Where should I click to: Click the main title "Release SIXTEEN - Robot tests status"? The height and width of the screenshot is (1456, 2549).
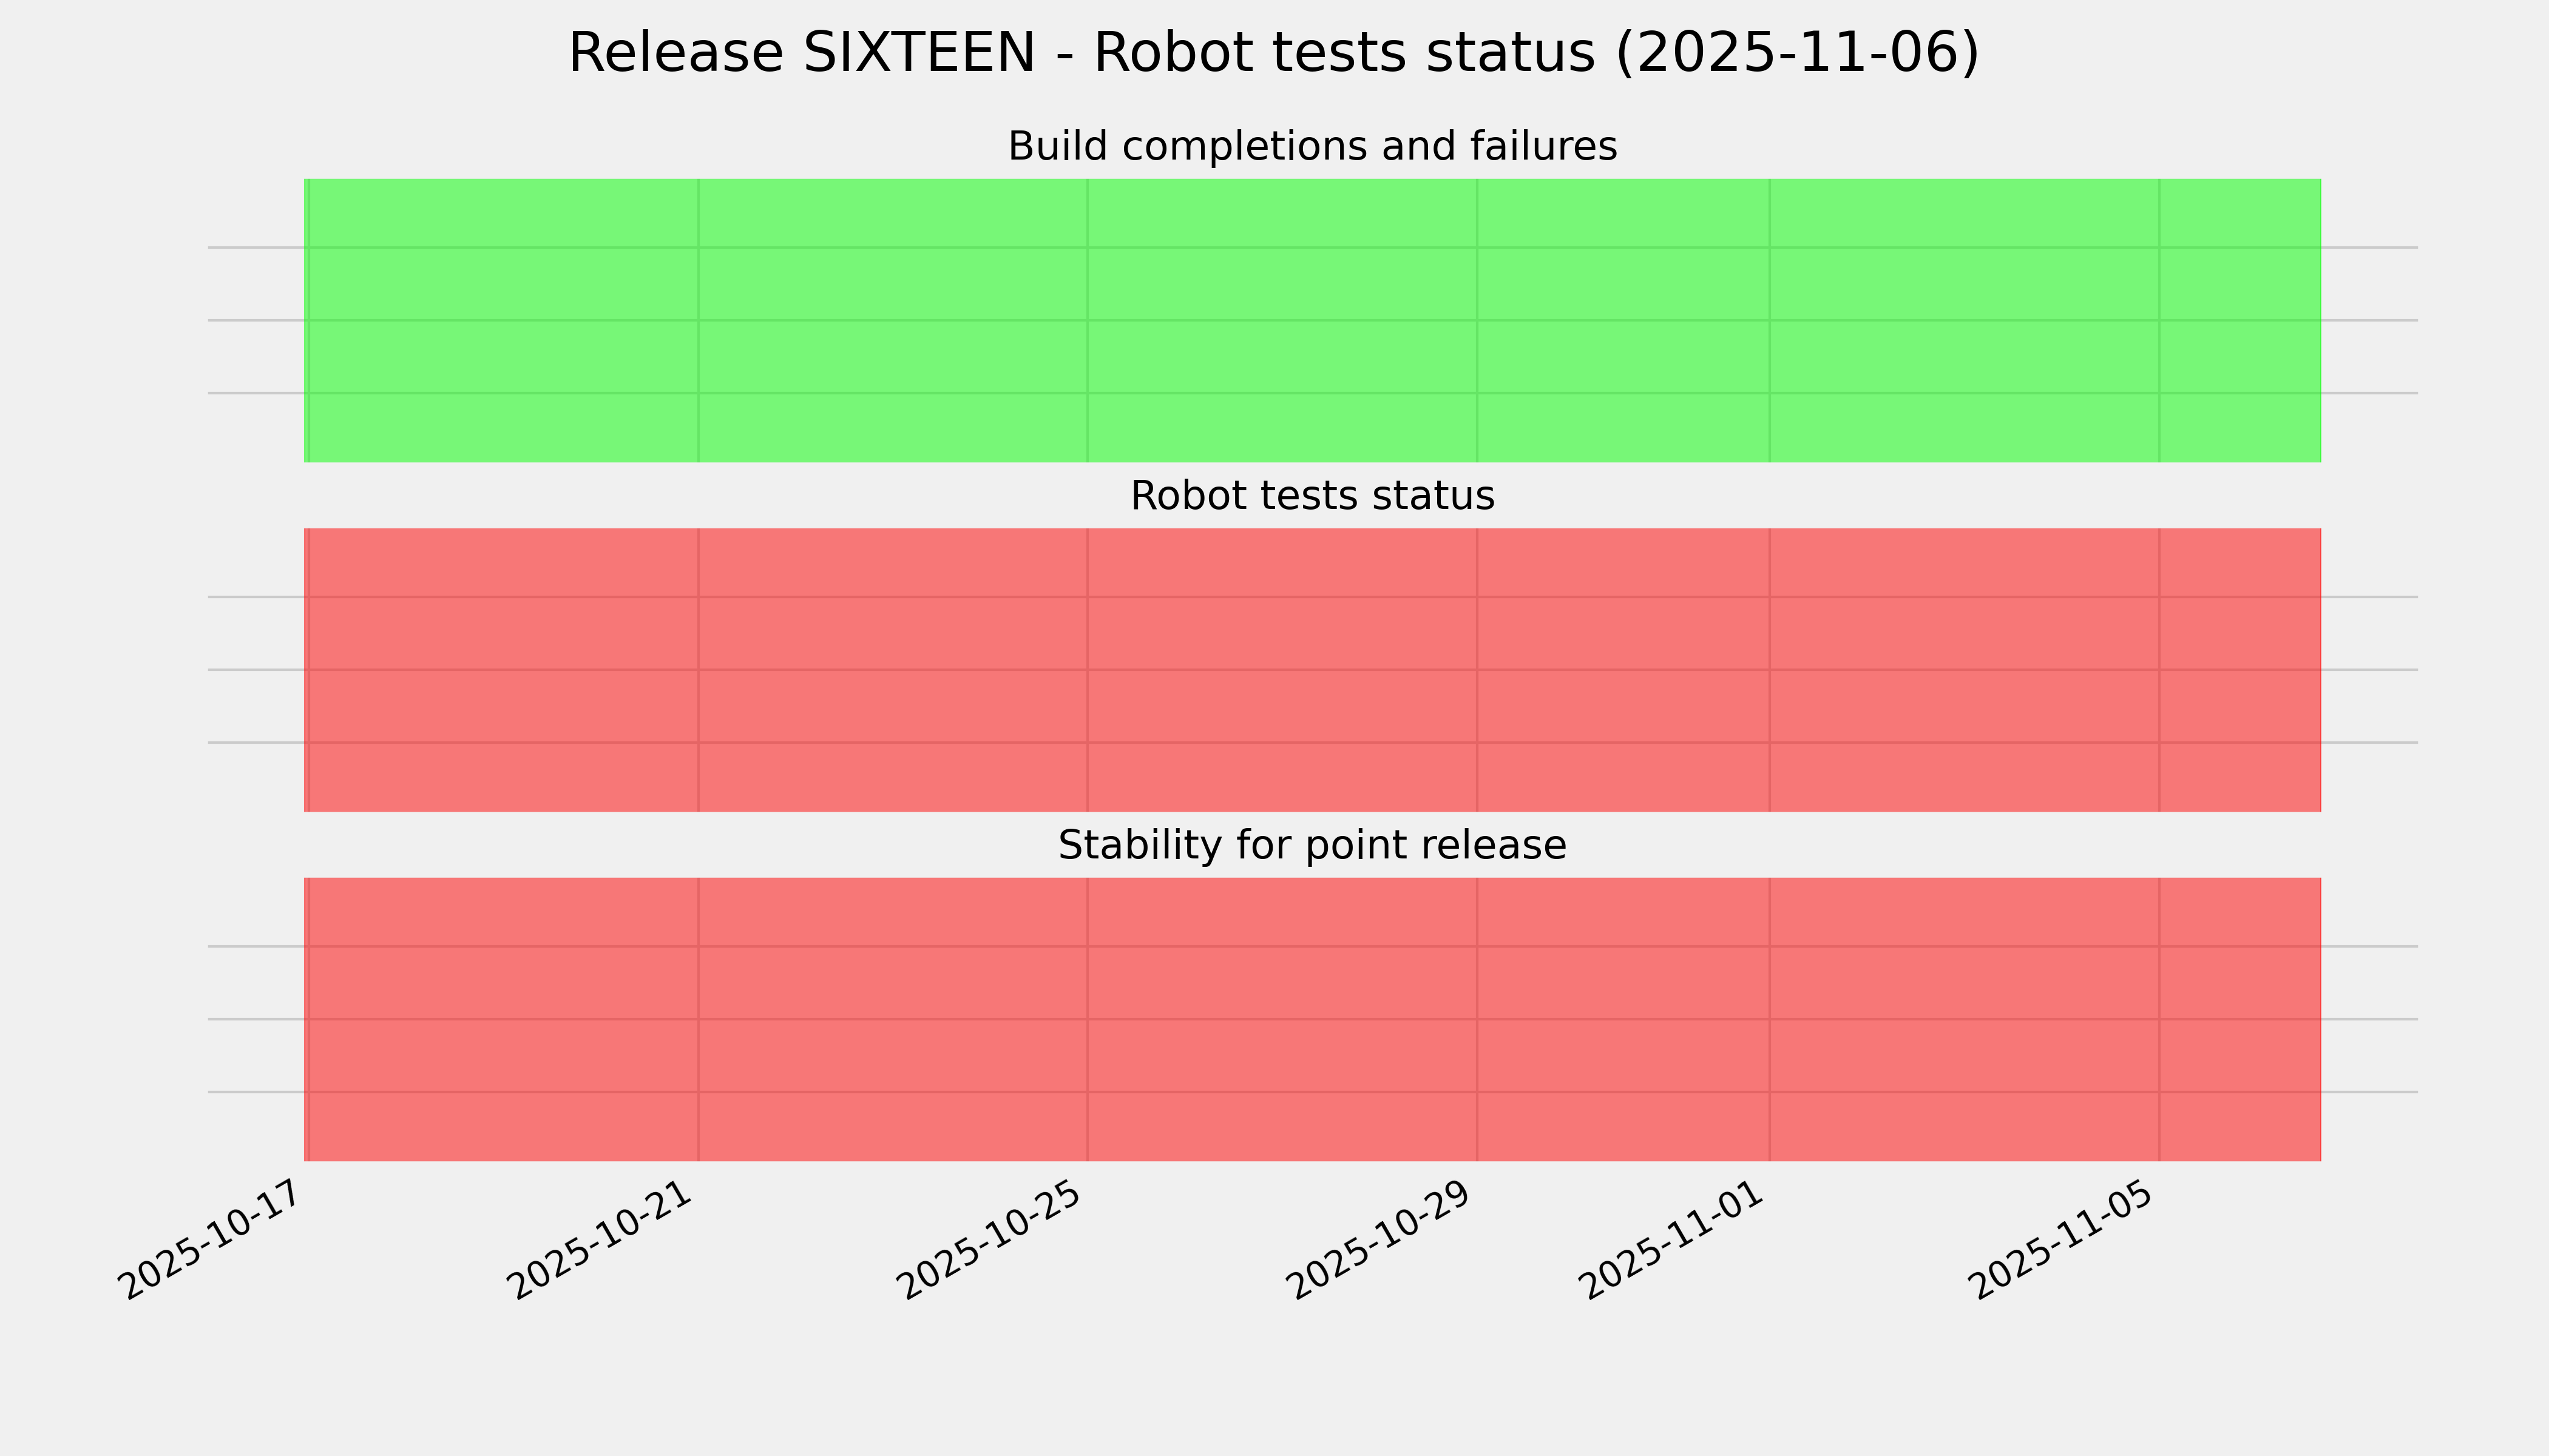(1273, 53)
